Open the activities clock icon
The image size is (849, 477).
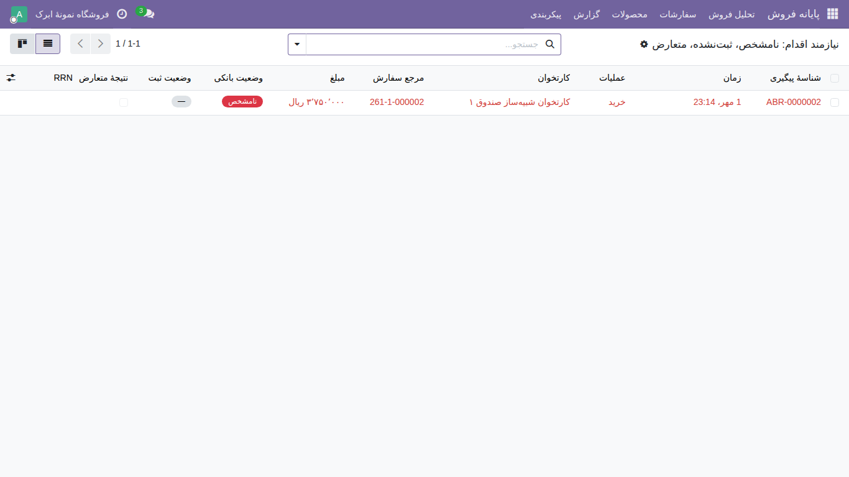122,14
